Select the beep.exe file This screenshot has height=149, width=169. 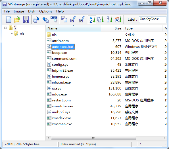point(59,53)
